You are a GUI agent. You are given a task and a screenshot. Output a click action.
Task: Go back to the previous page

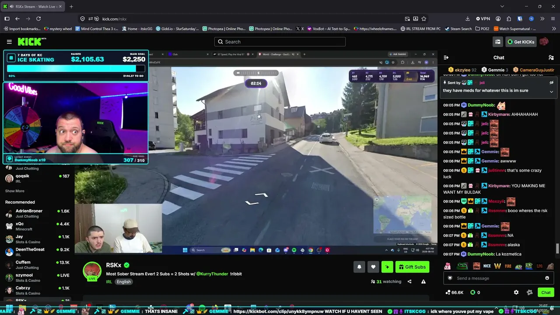click(x=17, y=19)
